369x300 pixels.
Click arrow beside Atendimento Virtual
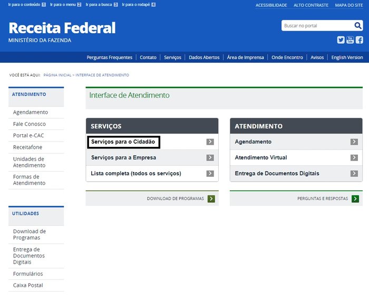tap(354, 158)
